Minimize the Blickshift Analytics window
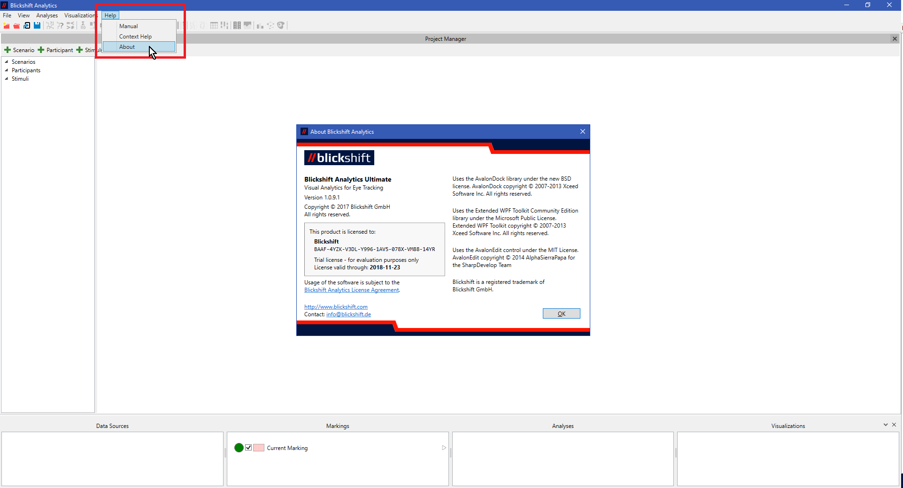The height and width of the screenshot is (488, 903). tap(847, 5)
